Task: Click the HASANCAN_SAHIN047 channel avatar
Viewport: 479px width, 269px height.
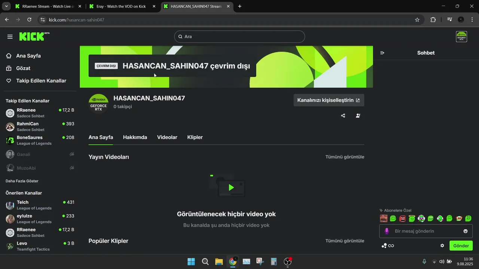Action: pyautogui.click(x=98, y=103)
